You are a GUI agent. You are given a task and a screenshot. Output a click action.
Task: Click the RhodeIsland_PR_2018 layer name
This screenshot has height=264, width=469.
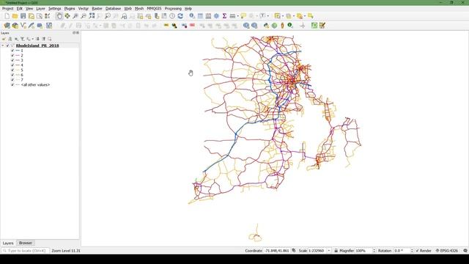click(37, 45)
